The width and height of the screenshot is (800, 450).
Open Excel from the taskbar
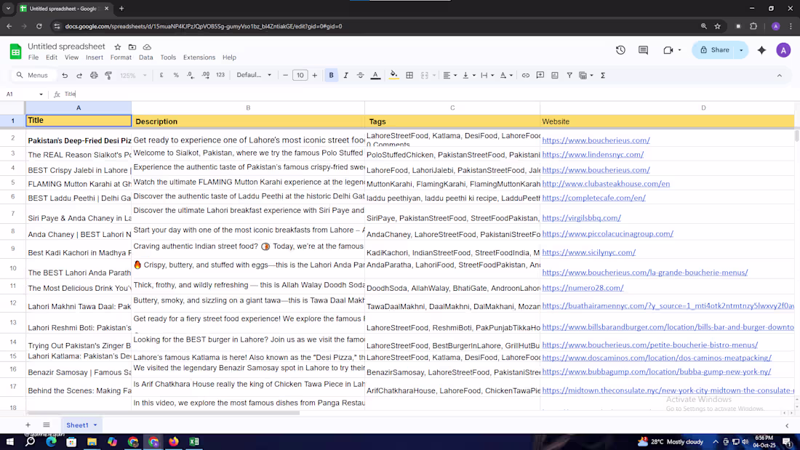tap(194, 442)
